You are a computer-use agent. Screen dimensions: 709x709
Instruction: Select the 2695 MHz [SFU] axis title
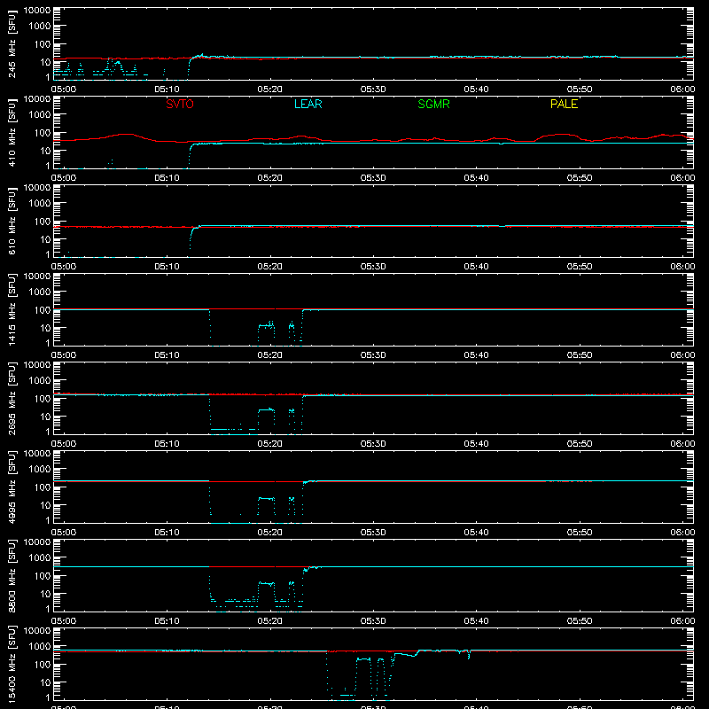(12, 398)
